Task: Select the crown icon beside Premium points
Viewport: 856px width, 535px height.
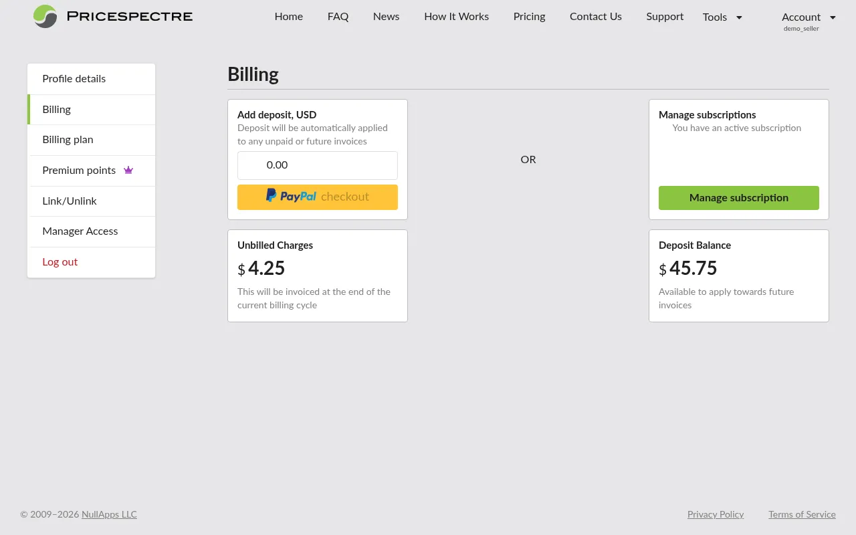Action: [128, 170]
